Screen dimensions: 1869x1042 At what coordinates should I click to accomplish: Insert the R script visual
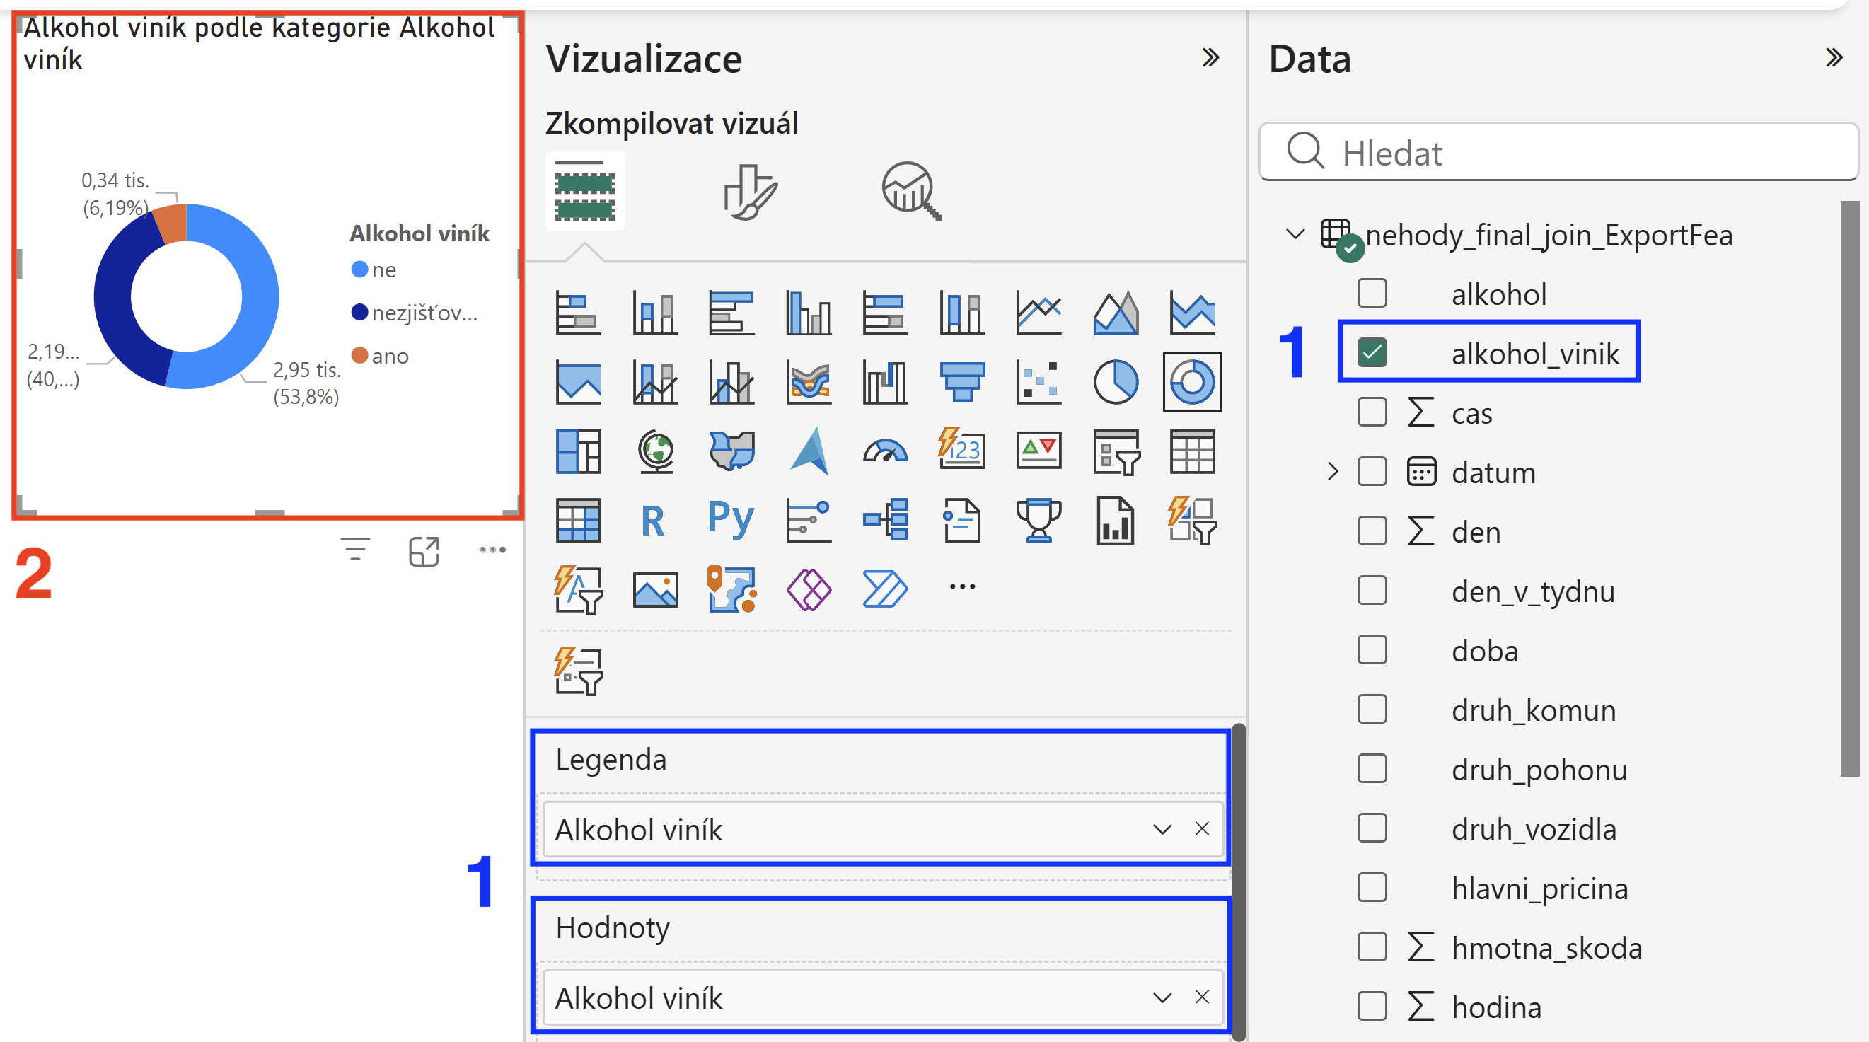point(652,520)
